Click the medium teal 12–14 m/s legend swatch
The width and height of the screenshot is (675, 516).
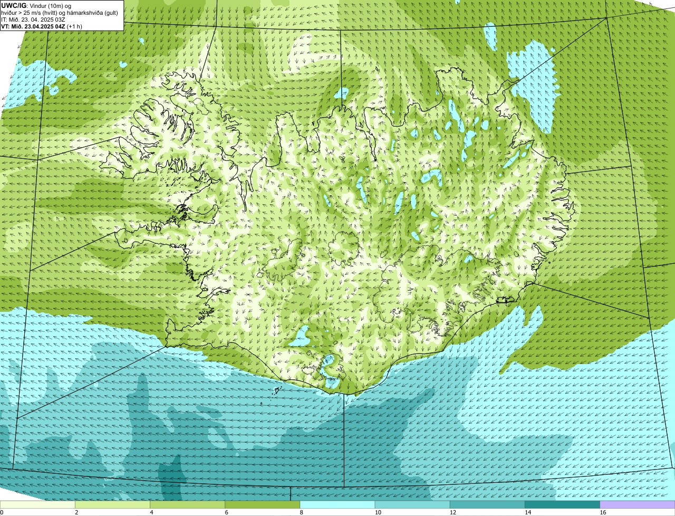[487, 505]
